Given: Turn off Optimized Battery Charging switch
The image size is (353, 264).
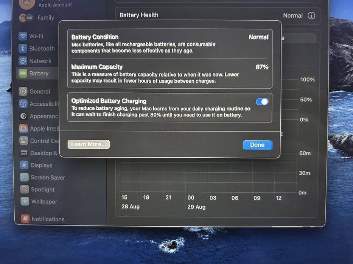Looking at the screenshot, I should pos(262,102).
